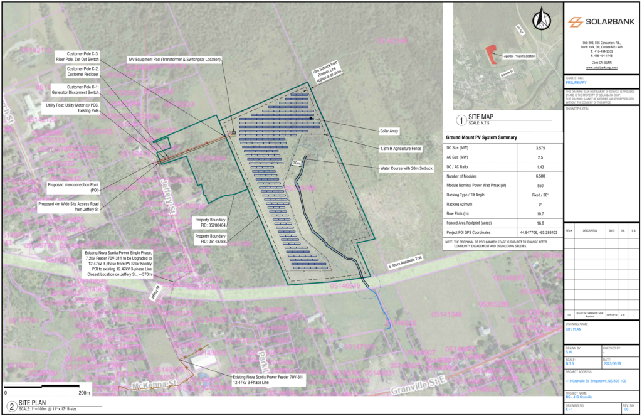
Task: Click the circled number 2 beside SITE PLAN
Action: (12, 406)
